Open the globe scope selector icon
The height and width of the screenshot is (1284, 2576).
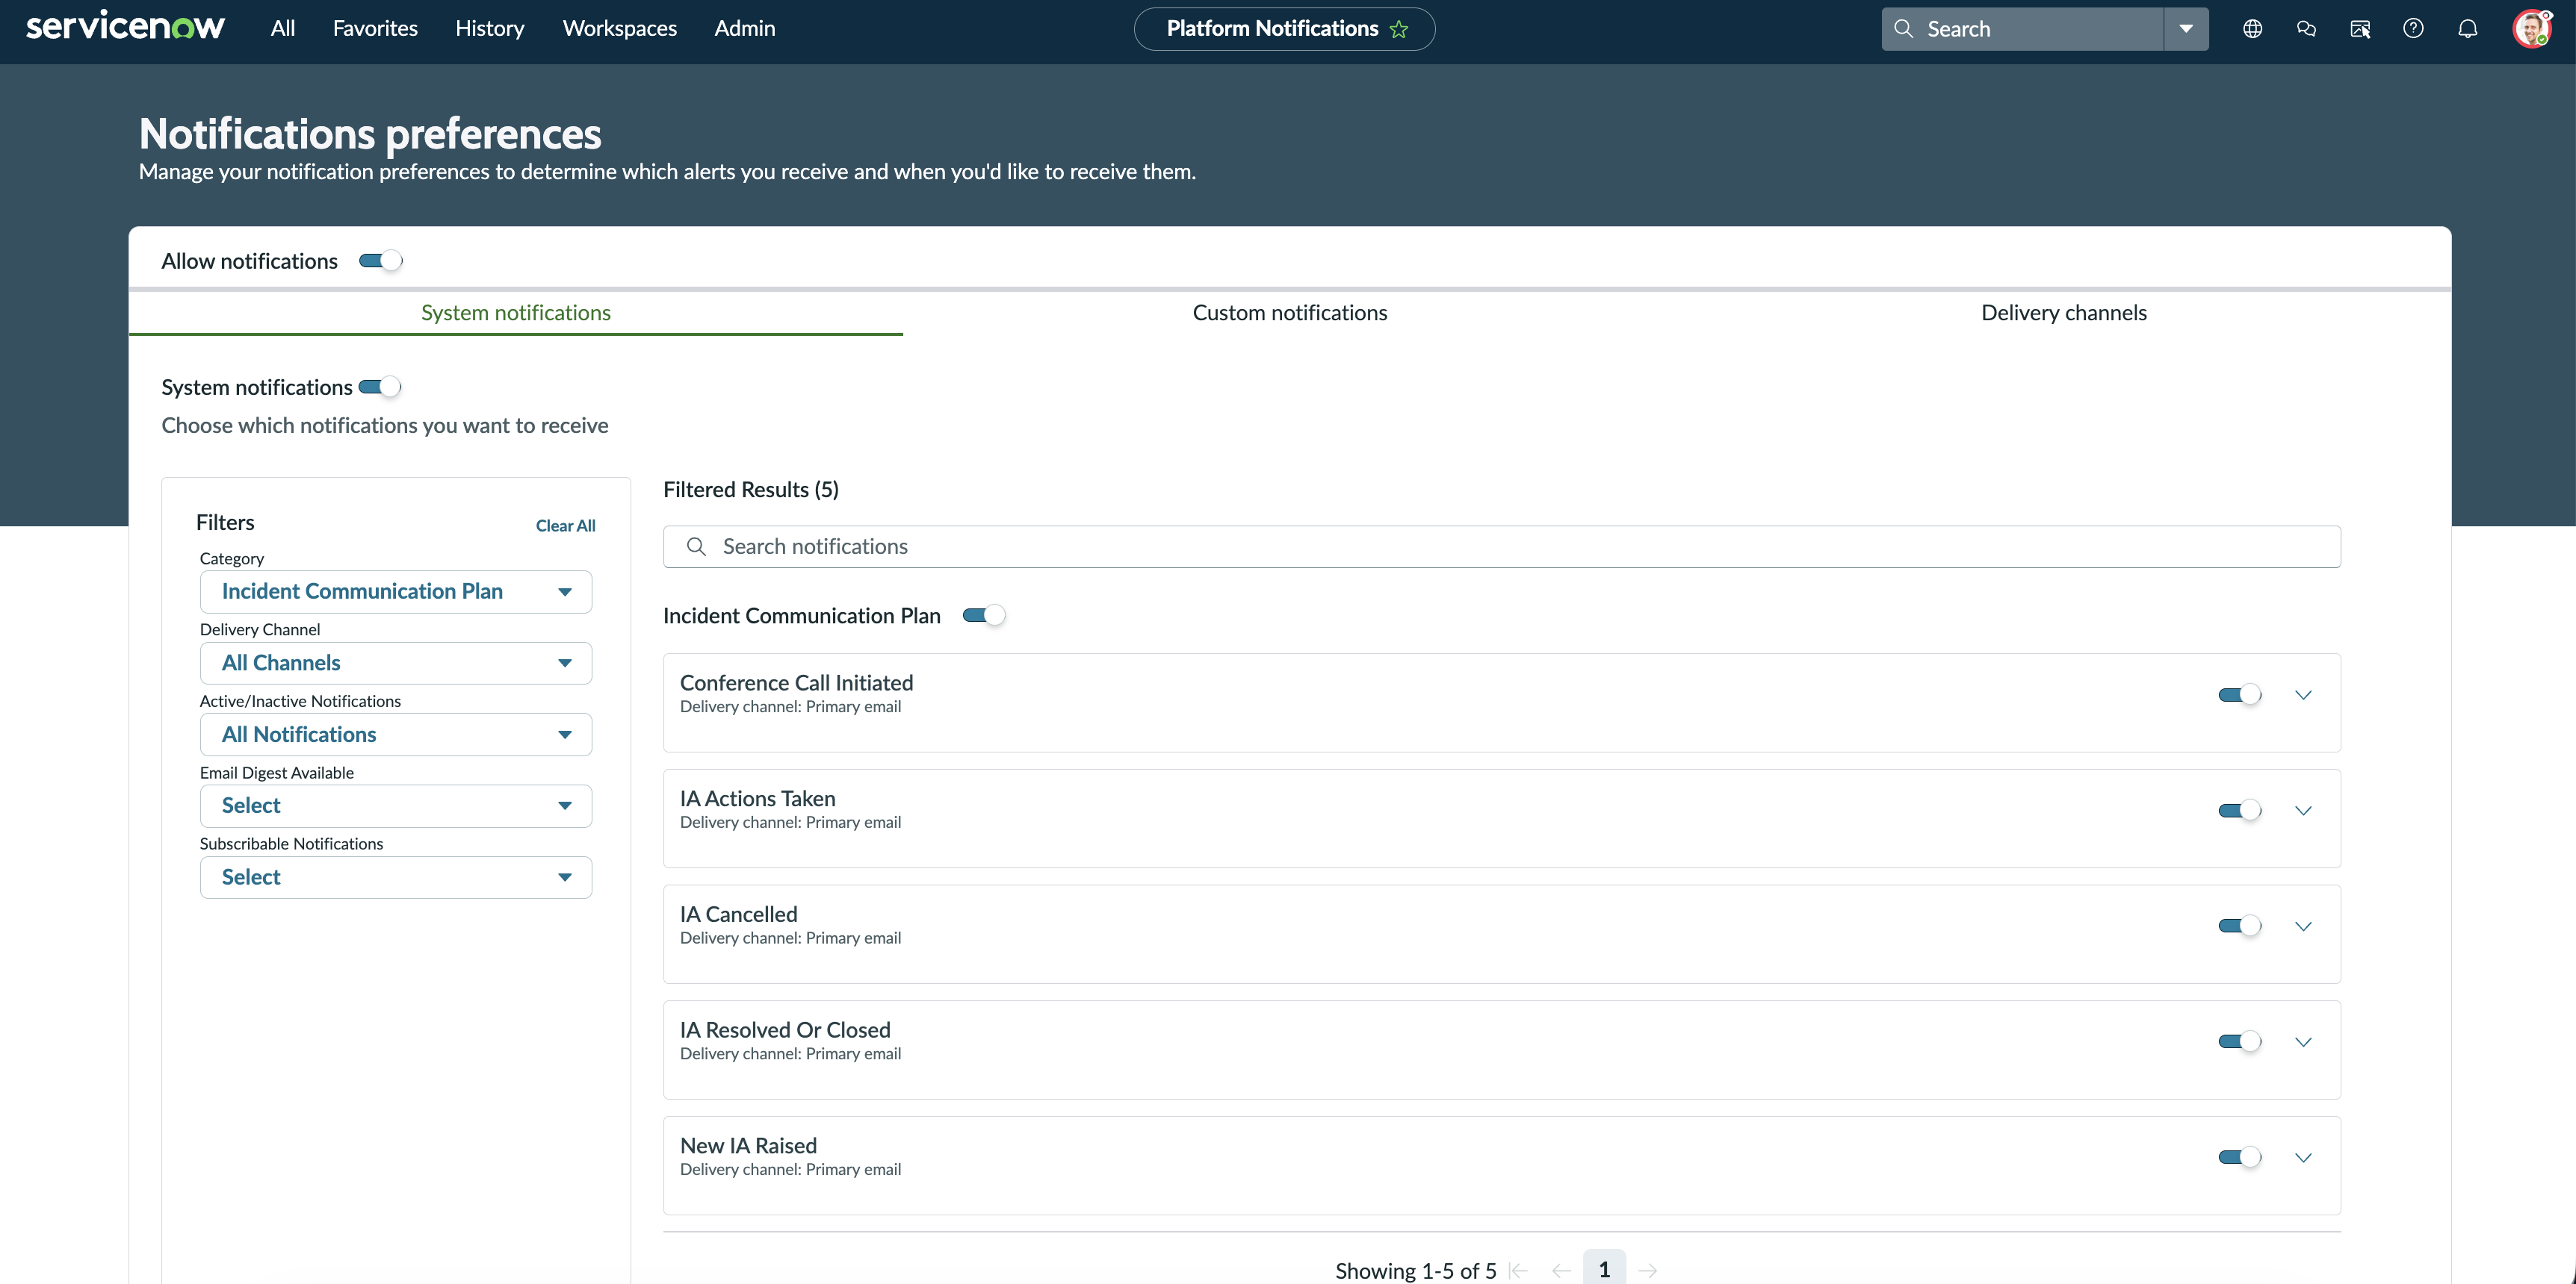[2252, 29]
